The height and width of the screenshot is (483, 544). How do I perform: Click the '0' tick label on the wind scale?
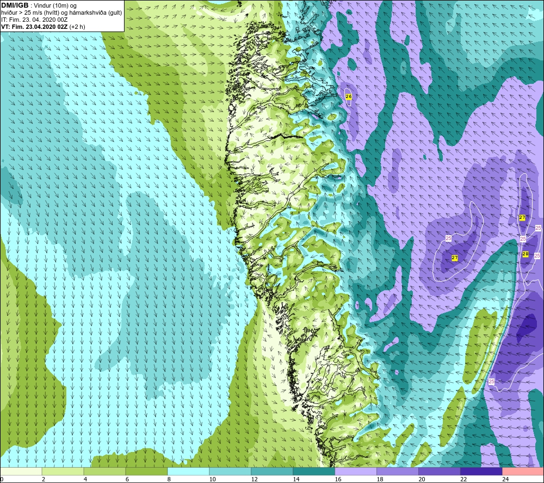tap(2, 479)
